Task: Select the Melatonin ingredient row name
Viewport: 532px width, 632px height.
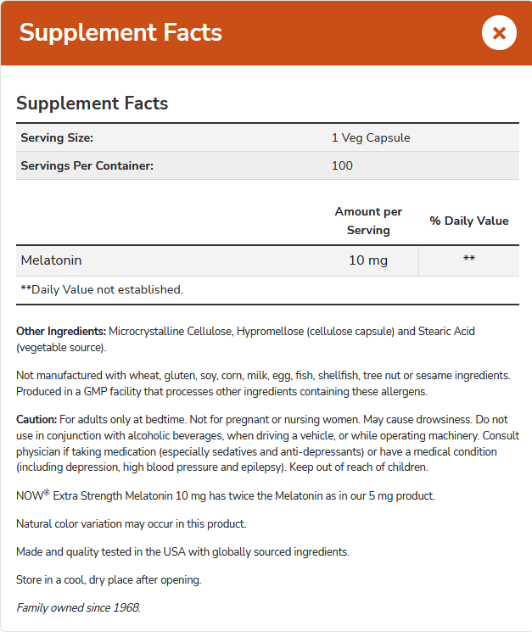Action: (51, 260)
